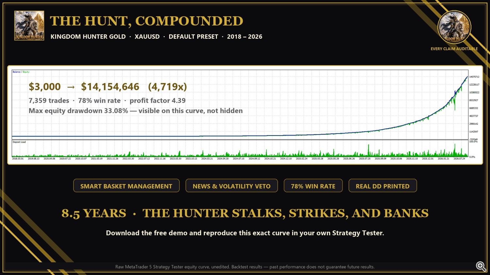The width and height of the screenshot is (490, 275).
Task: Click the 2026.07.24 date on the axis
Action: (459, 159)
